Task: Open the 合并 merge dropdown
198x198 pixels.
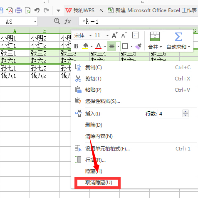Action: pos(155,47)
